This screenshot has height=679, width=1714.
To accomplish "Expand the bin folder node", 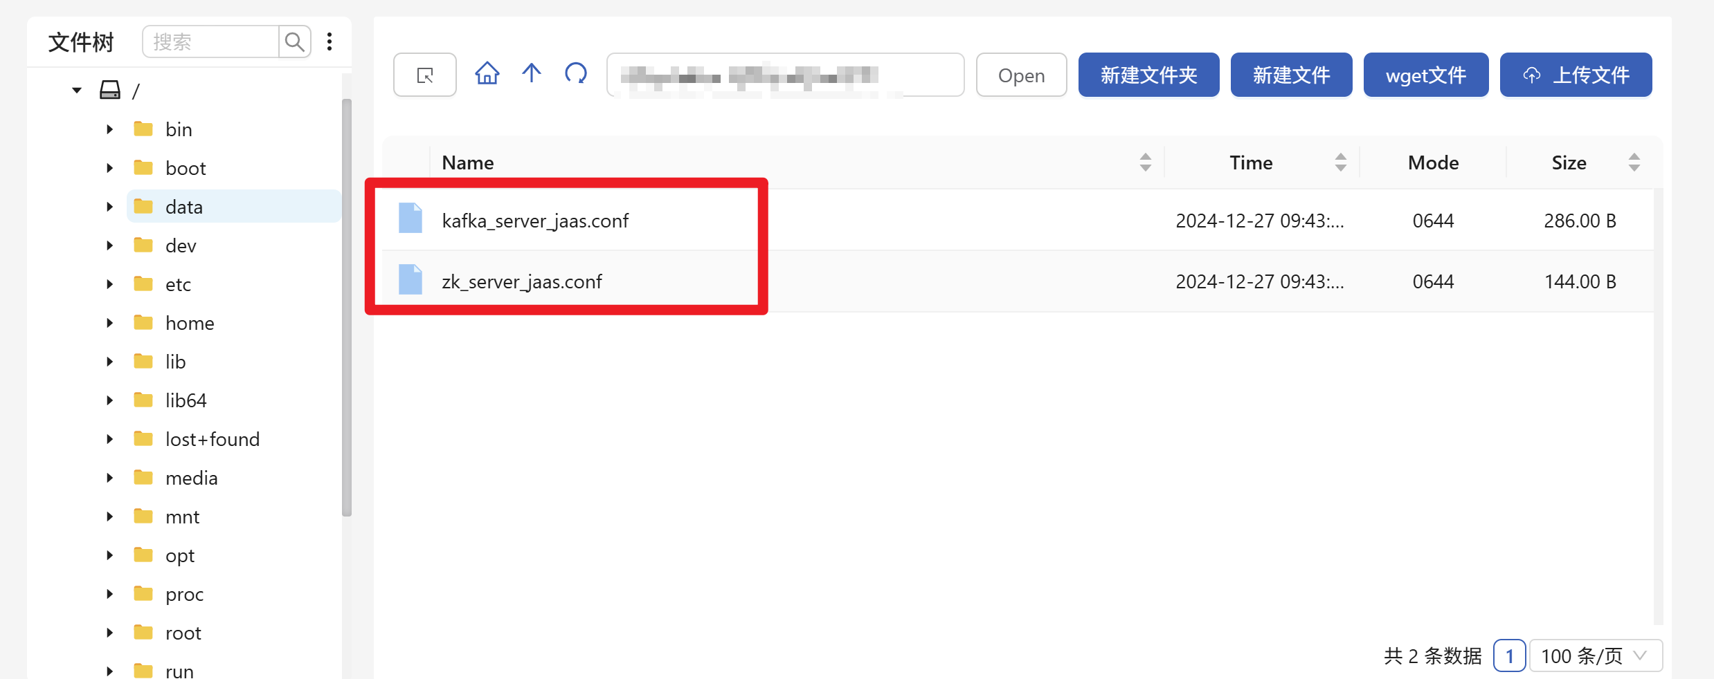I will pyautogui.click(x=109, y=129).
